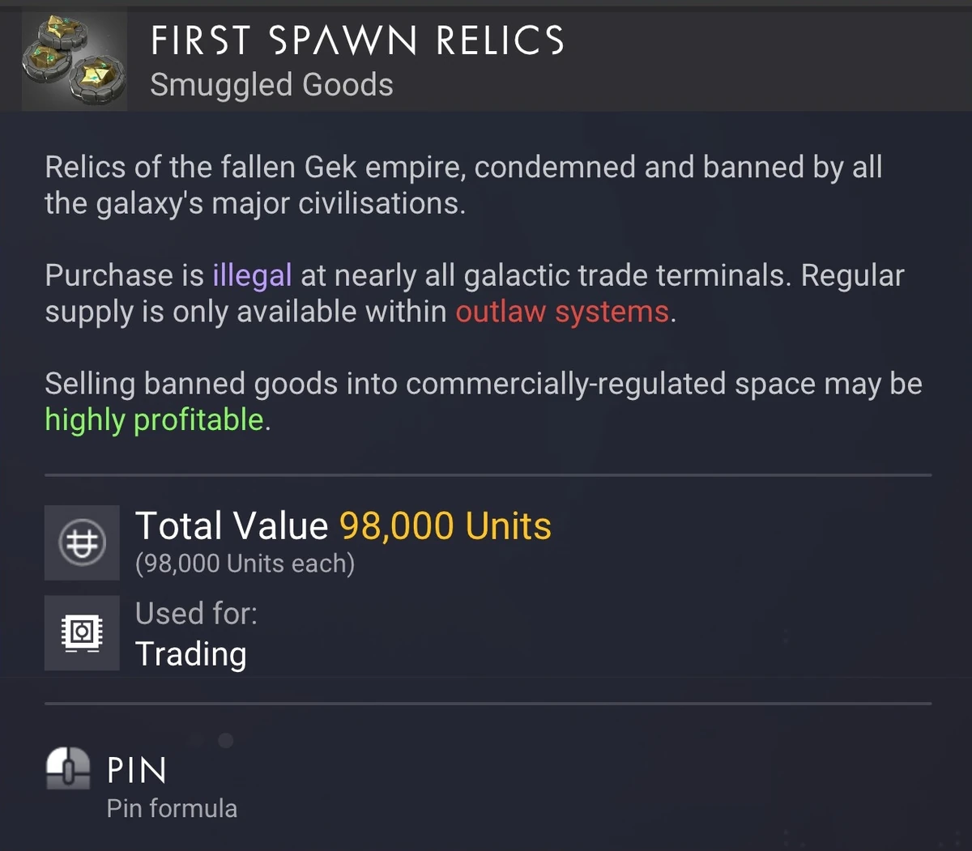Click the '(98,000 Units each)' price detail

[x=245, y=563]
